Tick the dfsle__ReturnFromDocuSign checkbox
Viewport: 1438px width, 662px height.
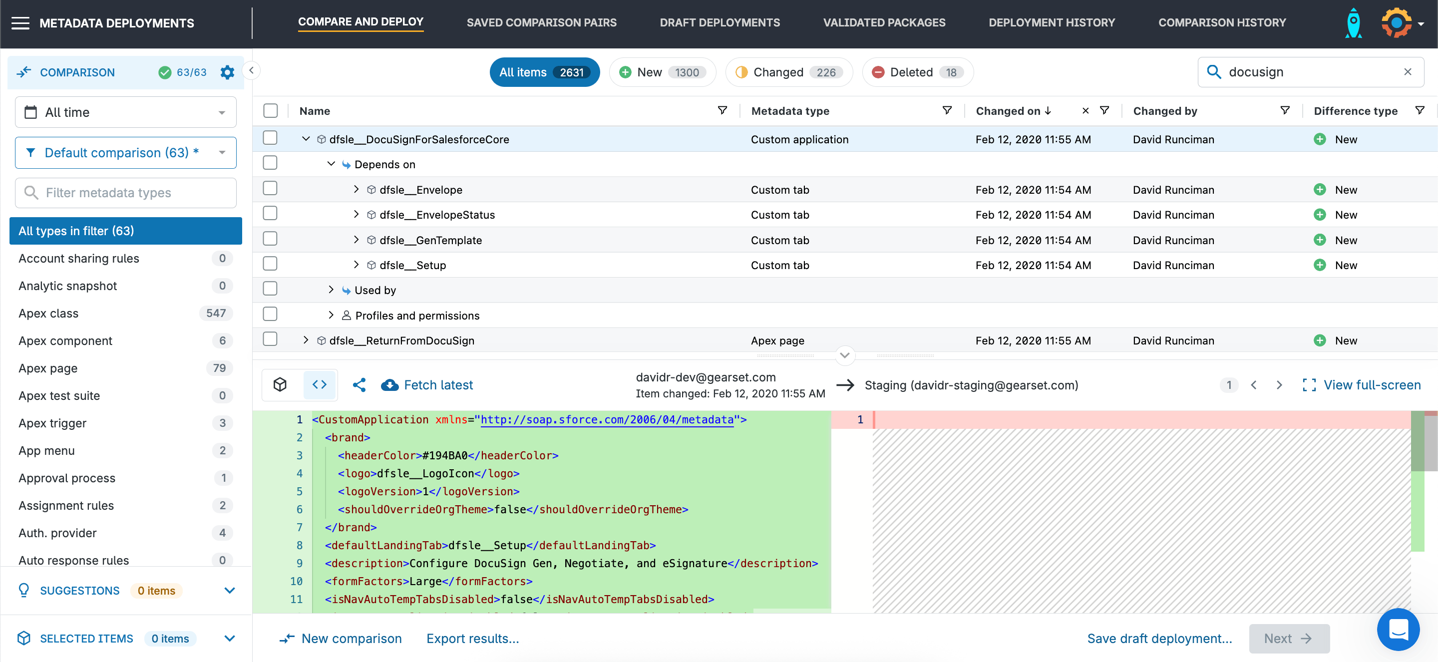[270, 339]
